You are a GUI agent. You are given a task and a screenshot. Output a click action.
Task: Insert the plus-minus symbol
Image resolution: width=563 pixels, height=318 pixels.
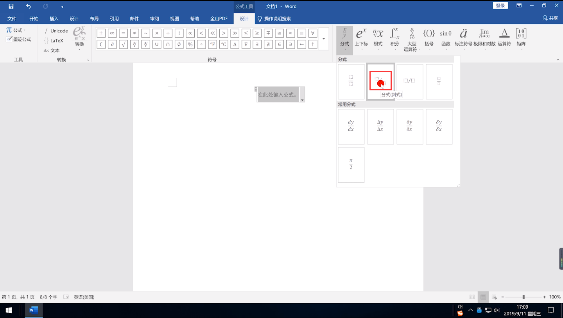(x=101, y=33)
